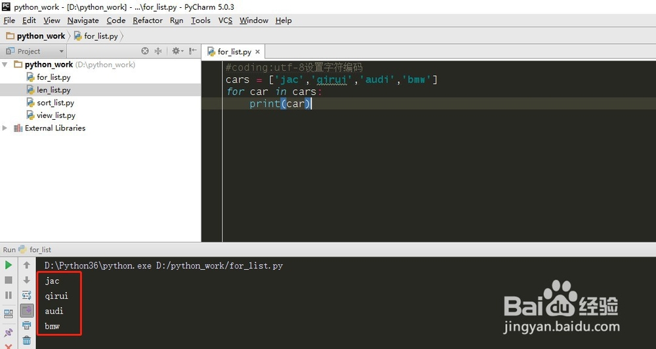Click the #coding:utf-8 comment line
The height and width of the screenshot is (349, 656).
coord(294,67)
